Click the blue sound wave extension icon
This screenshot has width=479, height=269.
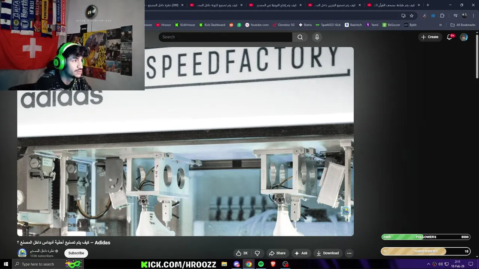coord(433,16)
